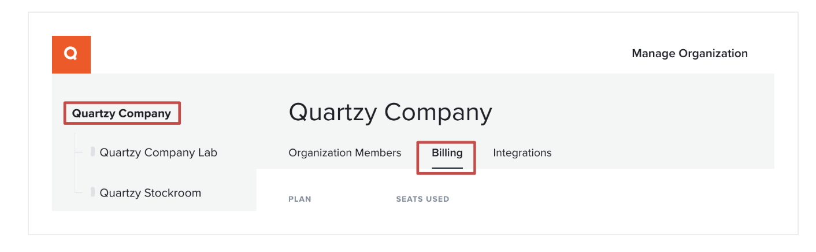816x252 pixels.
Task: Click the tree branch line before Quartzy Company Lab
Action: point(80,153)
